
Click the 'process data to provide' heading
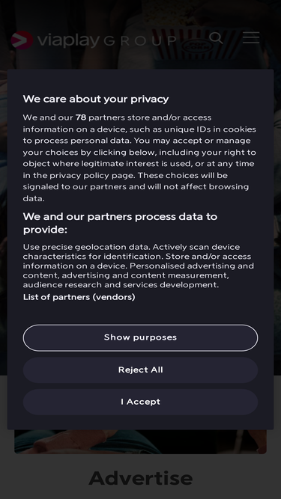click(x=120, y=223)
